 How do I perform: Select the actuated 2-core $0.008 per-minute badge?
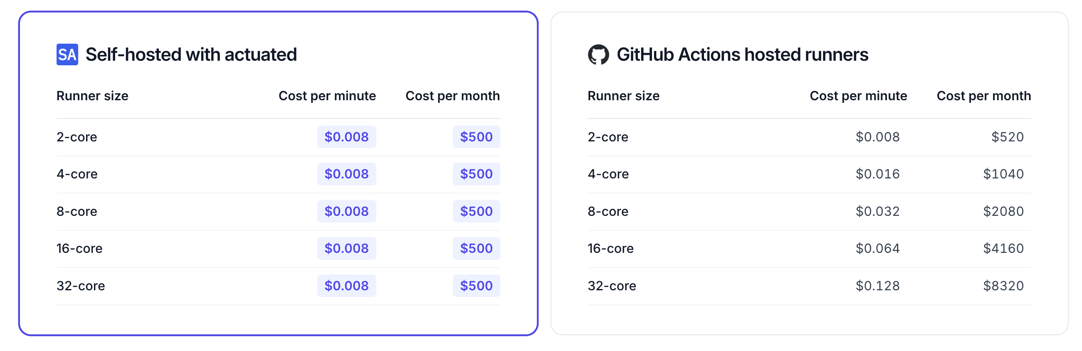[x=346, y=137]
